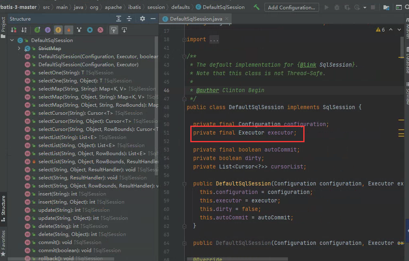
Task: Click the Search Everywhere magnifier
Action: point(407,7)
